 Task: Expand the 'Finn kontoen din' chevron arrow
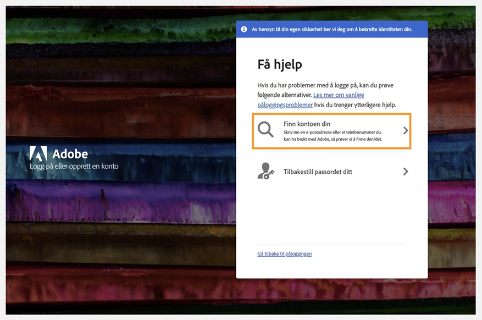coord(406,131)
